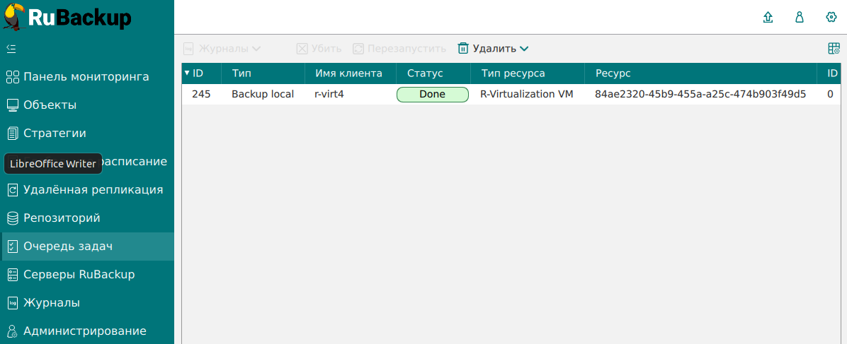
Task: Click the RuBackup toucan logo
Action: click(14, 17)
